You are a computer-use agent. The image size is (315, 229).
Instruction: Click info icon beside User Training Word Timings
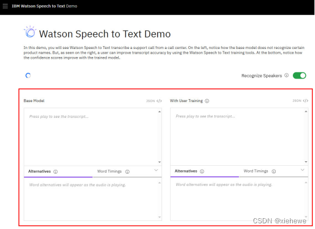point(274,171)
